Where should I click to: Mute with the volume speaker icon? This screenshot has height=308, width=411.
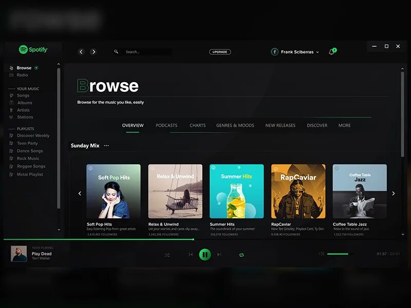[x=322, y=254]
